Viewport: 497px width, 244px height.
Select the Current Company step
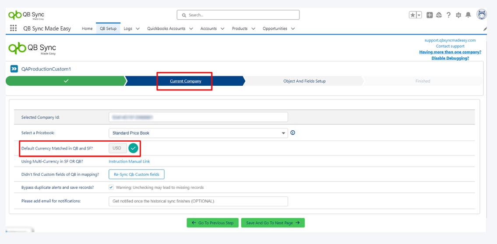pyautogui.click(x=185, y=81)
